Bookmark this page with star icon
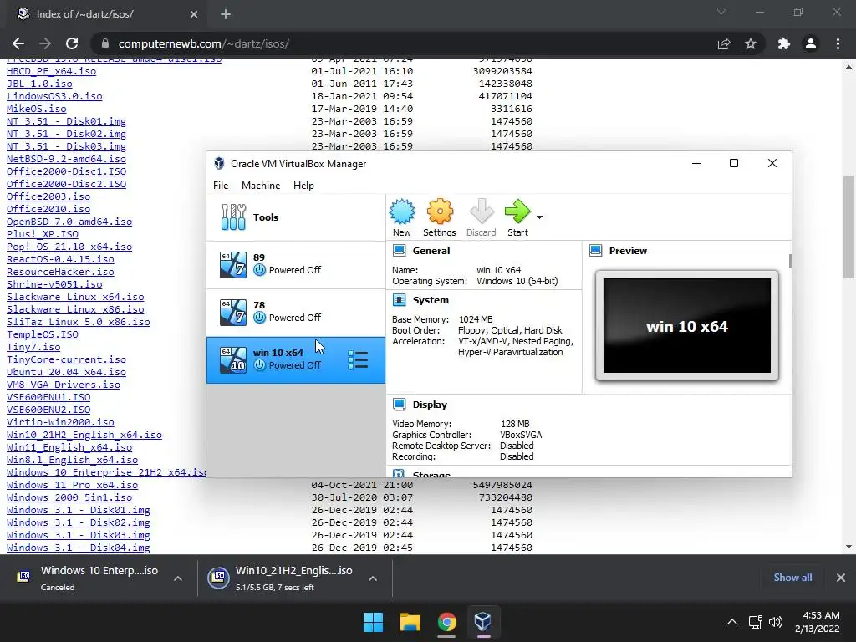This screenshot has height=642, width=856. coord(751,43)
